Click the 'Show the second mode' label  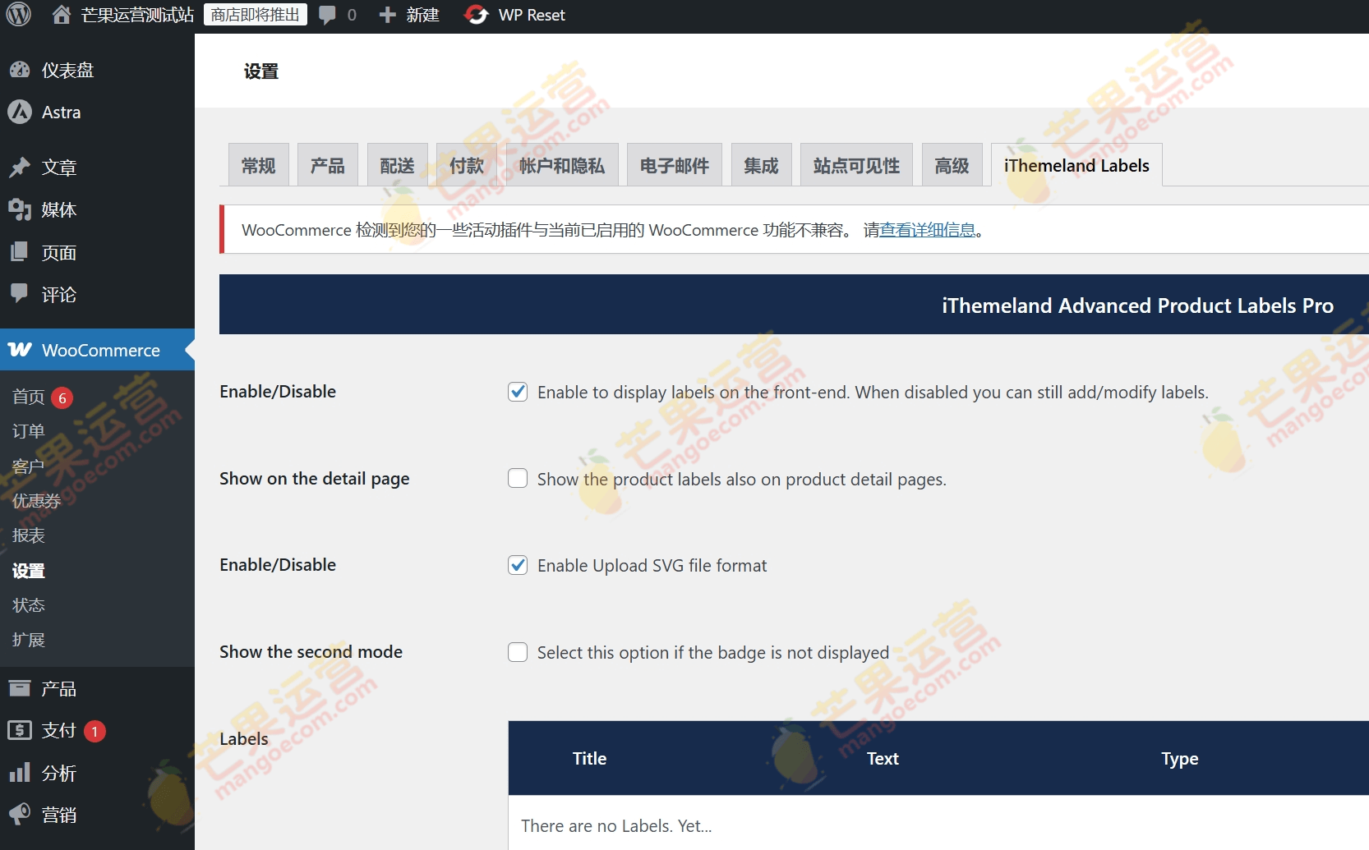(x=311, y=652)
